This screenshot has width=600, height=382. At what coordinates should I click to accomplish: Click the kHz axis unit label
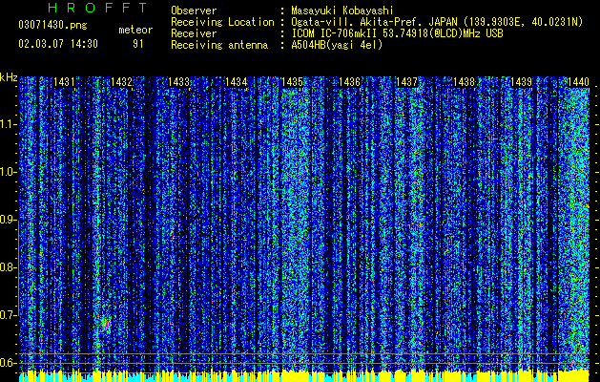(x=9, y=77)
